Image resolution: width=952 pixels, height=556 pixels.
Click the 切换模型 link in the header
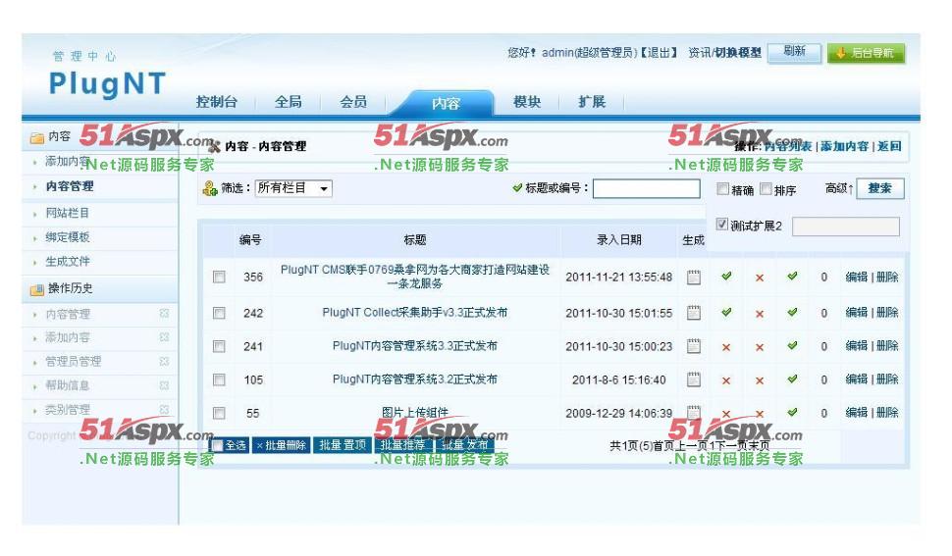click(x=737, y=53)
